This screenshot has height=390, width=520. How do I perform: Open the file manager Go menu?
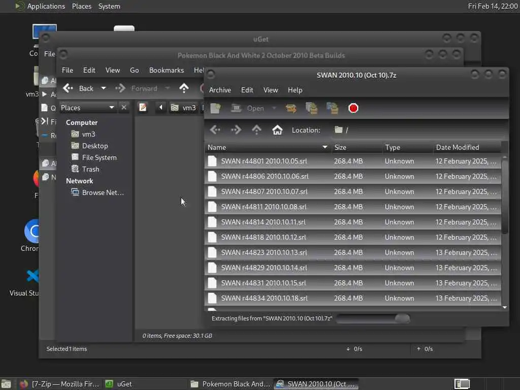(134, 70)
